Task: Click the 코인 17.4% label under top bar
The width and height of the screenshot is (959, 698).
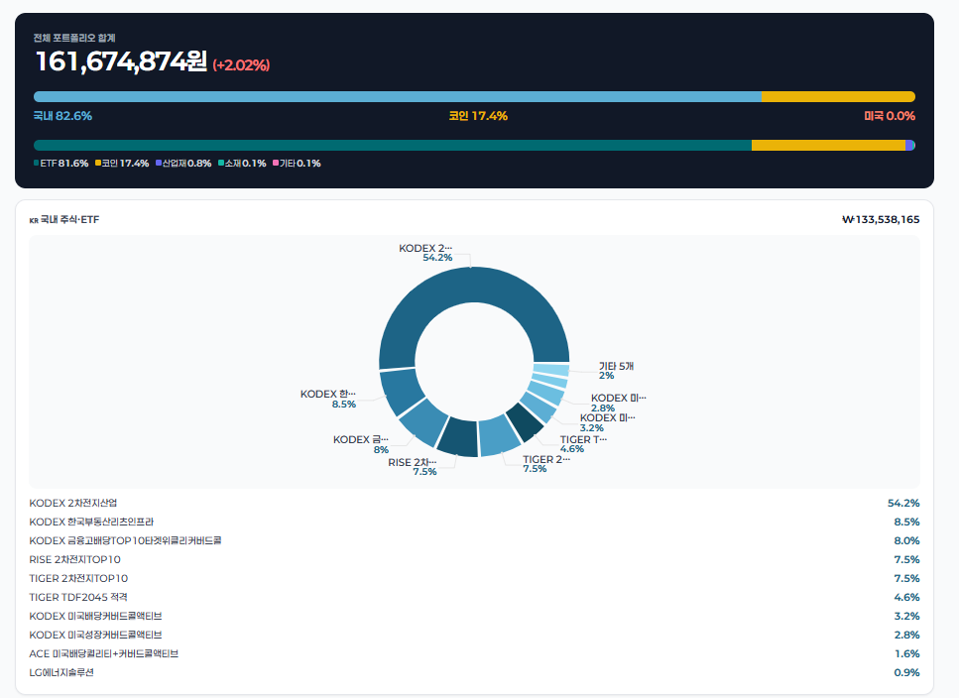Action: coord(478,116)
